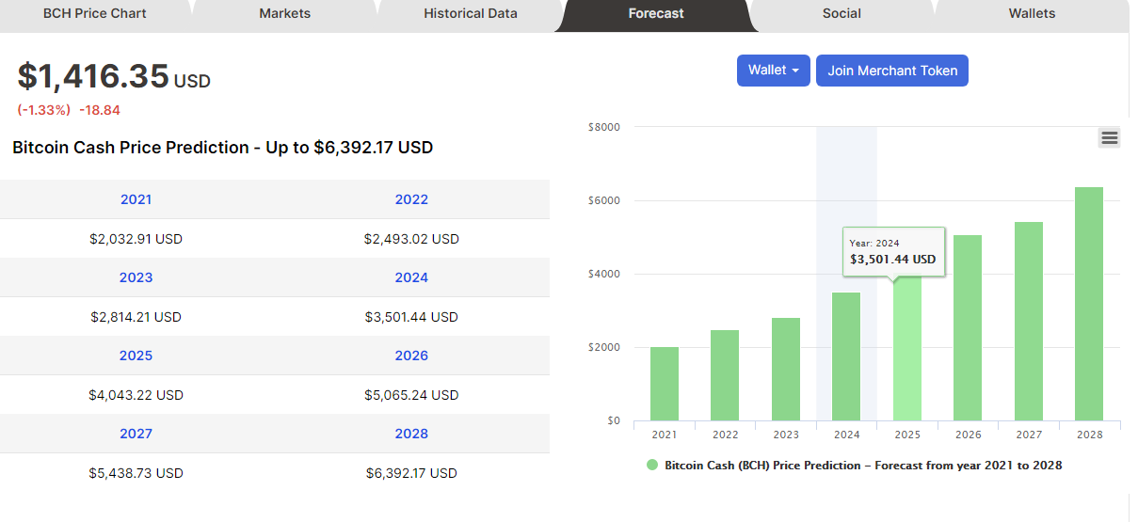The width and height of the screenshot is (1138, 522).
Task: Click the 2021 year link in table
Action: [x=136, y=199]
